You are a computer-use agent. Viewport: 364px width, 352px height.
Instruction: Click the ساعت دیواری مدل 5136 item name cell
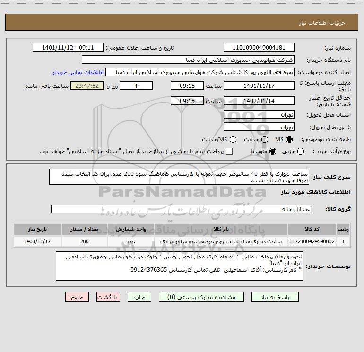coord(221,241)
